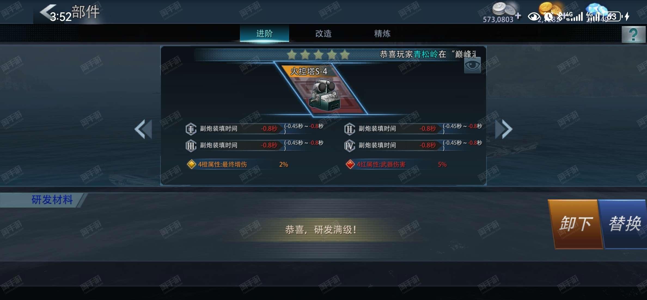Open the question mark help button
Image resolution: width=647 pixels, height=300 pixels.
click(x=633, y=35)
